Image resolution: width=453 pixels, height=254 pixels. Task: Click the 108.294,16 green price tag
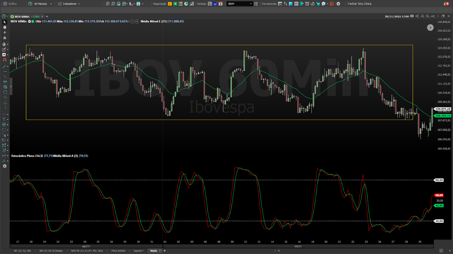443,116
